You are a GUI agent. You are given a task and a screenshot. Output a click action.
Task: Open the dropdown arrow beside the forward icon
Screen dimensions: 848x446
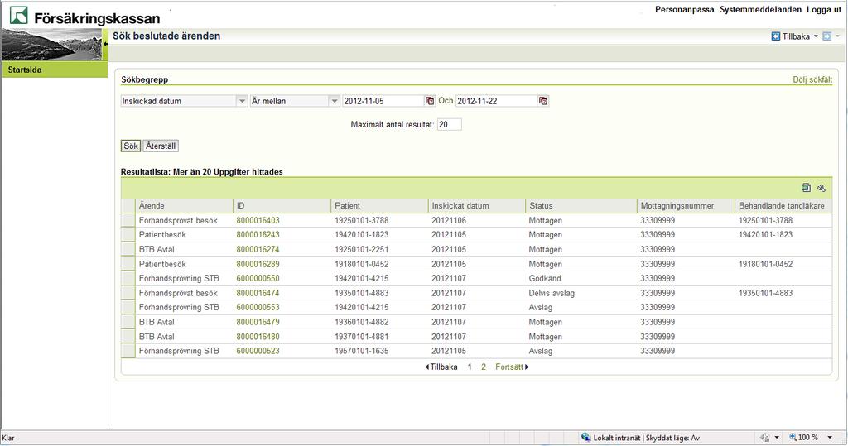pyautogui.click(x=838, y=36)
